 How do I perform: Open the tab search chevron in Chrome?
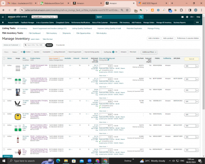(3, 3)
